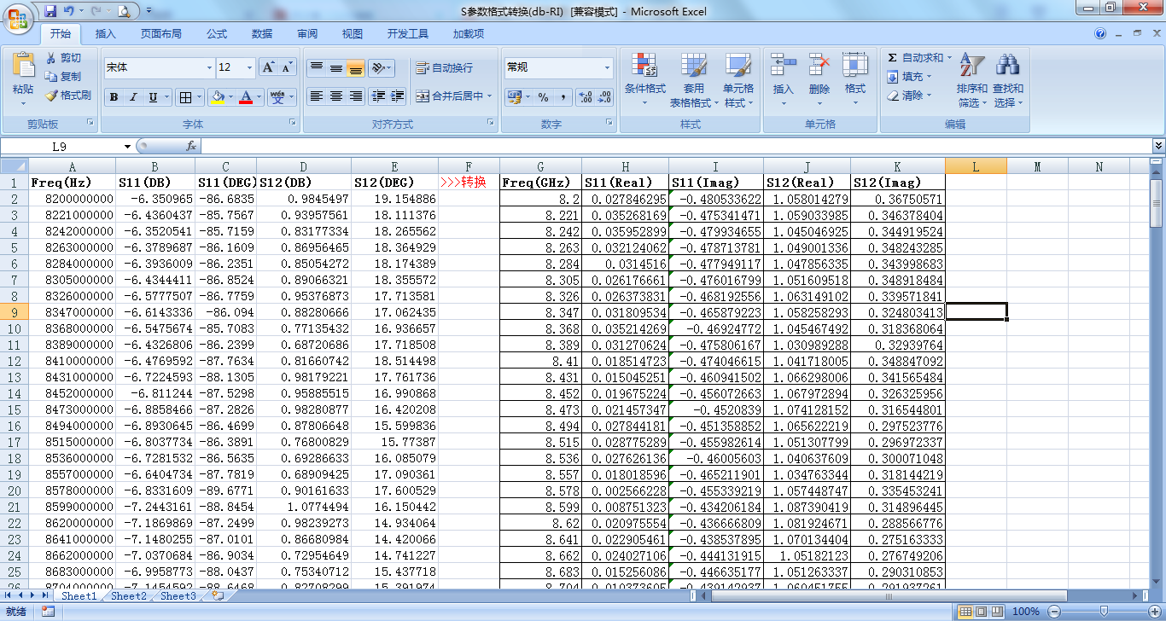This screenshot has width=1166, height=621.
Task: Open the number format dropdown showing 常规
Action: pyautogui.click(x=607, y=67)
